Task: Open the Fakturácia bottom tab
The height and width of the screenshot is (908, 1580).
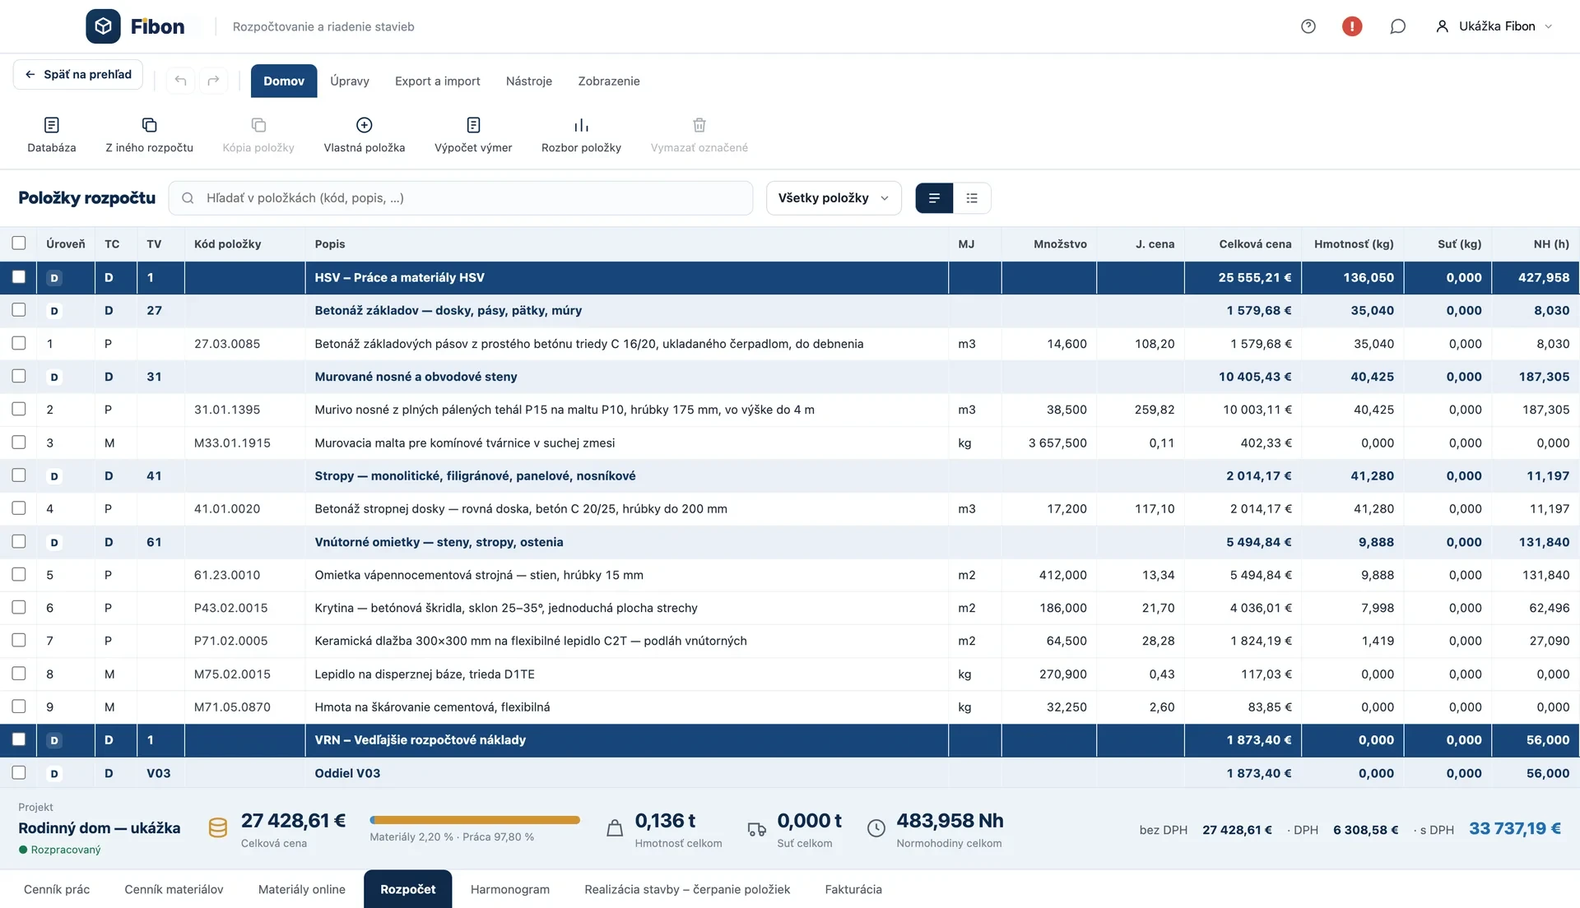Action: click(853, 889)
